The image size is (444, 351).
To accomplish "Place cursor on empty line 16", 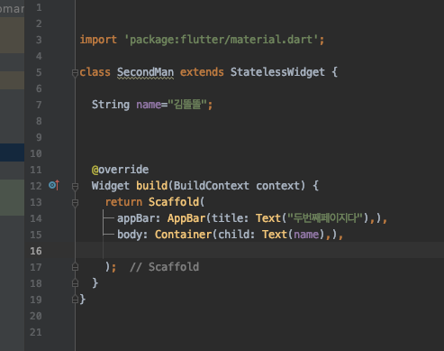I will point(258,251).
